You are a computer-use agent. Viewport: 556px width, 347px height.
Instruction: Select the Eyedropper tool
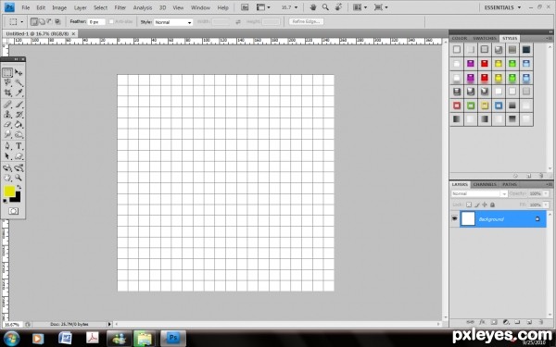(x=19, y=93)
